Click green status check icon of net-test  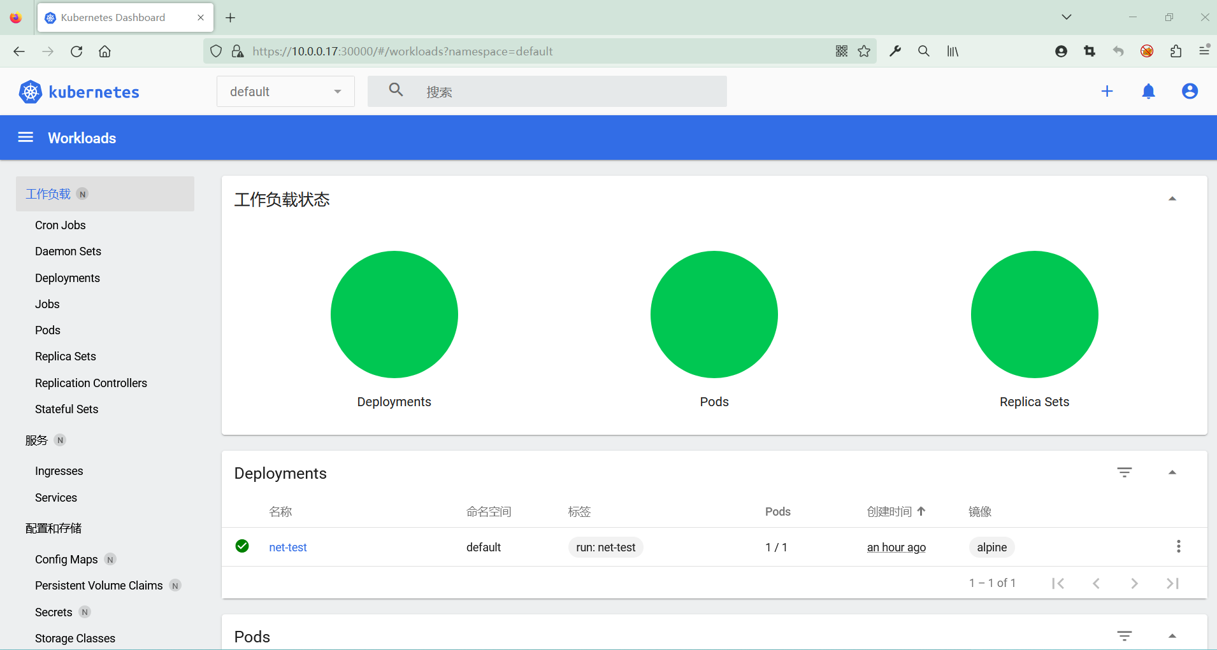tap(242, 546)
